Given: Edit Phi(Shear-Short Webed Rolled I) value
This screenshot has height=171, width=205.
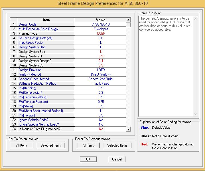Looking at the screenshot, I should (x=101, y=111).
